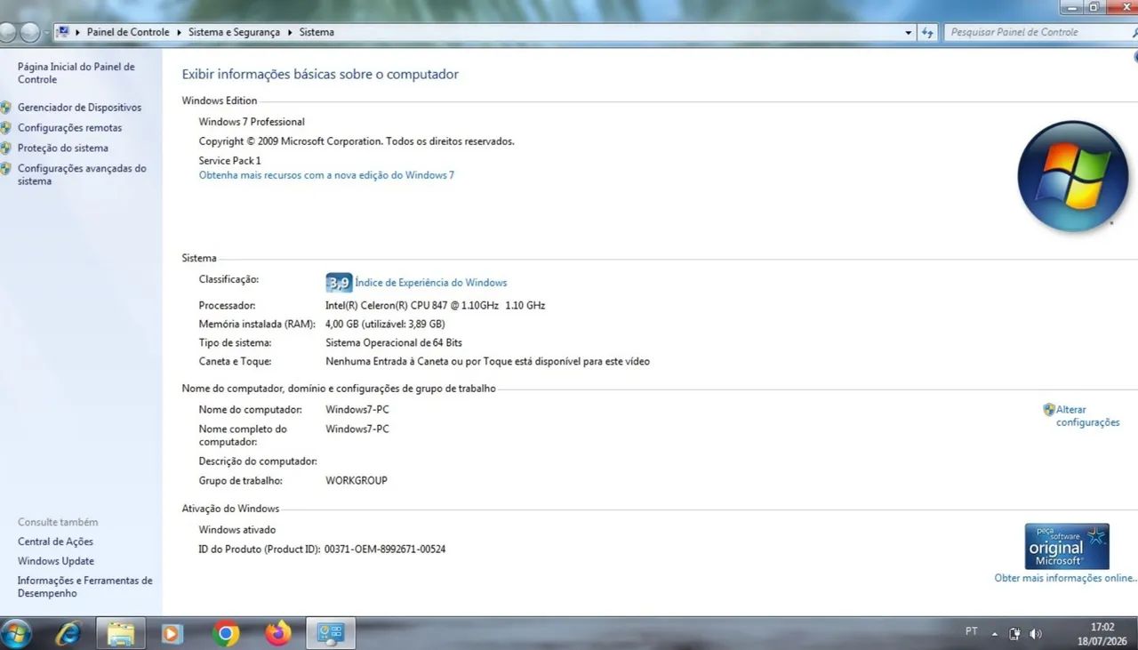Open Proteção do sistema link

63,148
